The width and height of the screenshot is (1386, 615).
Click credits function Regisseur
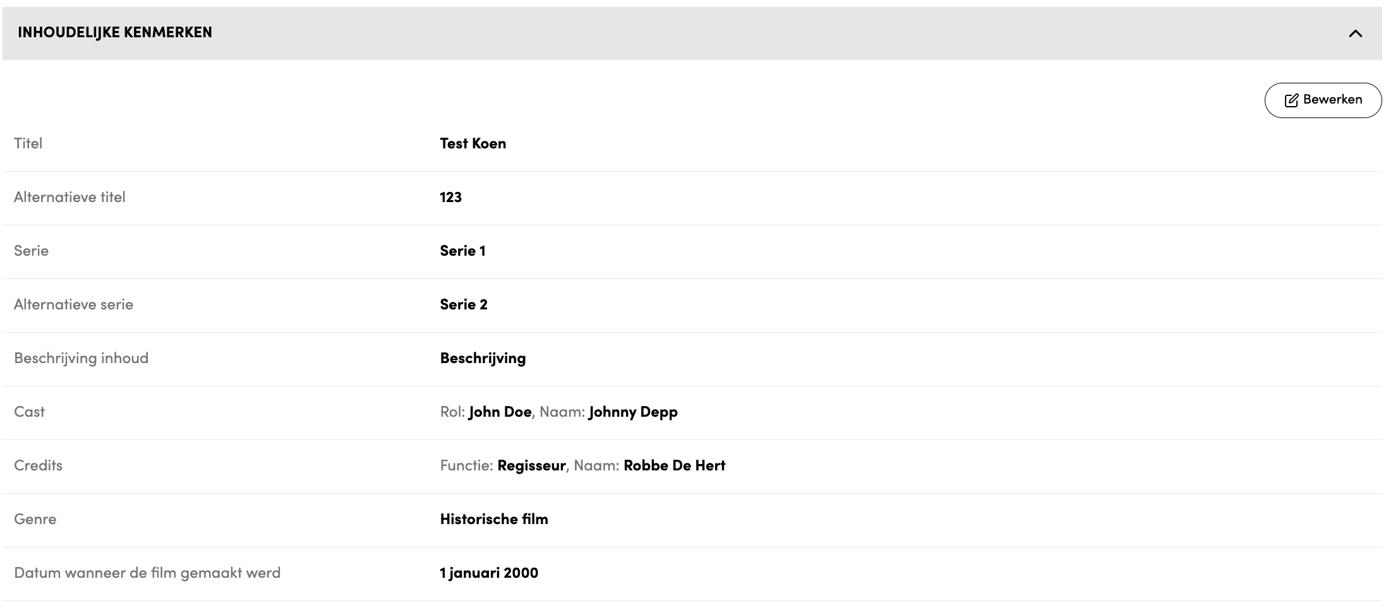click(531, 465)
